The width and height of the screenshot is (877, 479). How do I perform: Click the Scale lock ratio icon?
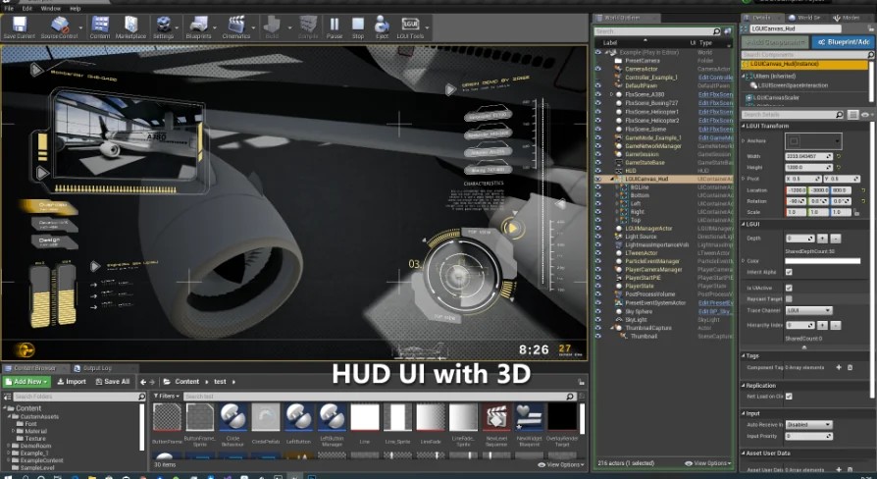856,212
